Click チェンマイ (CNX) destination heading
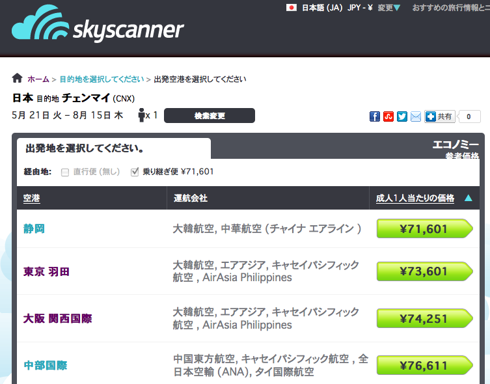490x384 pixels. click(x=98, y=98)
